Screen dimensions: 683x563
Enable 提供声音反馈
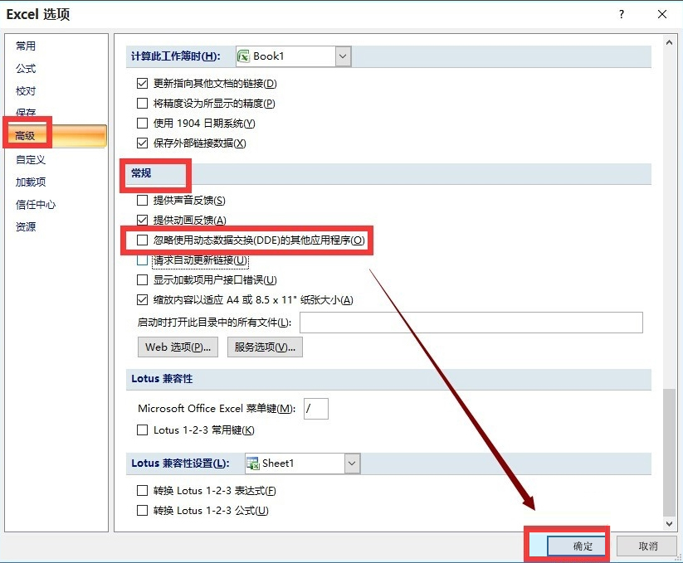142,200
